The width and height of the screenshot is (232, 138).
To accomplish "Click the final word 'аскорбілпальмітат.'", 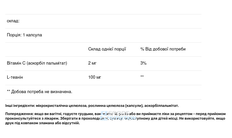I will 161,106.
